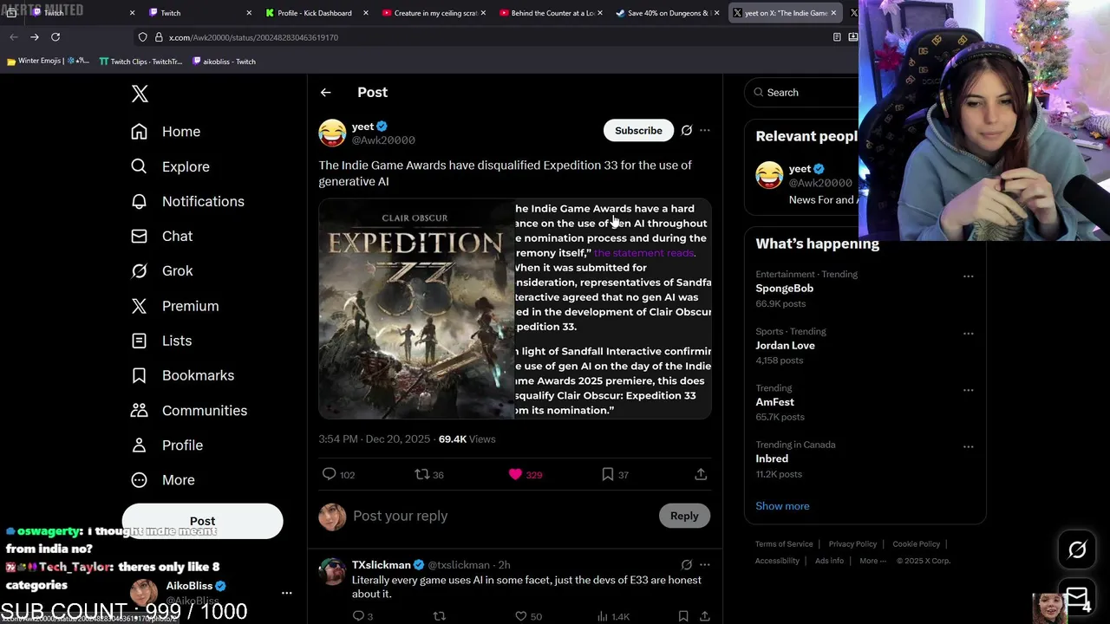The width and height of the screenshot is (1110, 624).
Task: Go back using the Post arrow
Action: coord(325,93)
